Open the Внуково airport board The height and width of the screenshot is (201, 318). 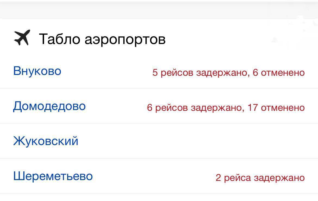pos(37,71)
